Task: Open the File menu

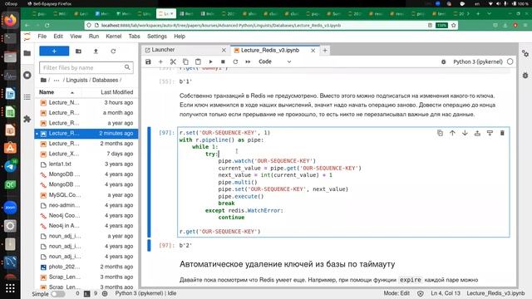Action: (x=42, y=37)
